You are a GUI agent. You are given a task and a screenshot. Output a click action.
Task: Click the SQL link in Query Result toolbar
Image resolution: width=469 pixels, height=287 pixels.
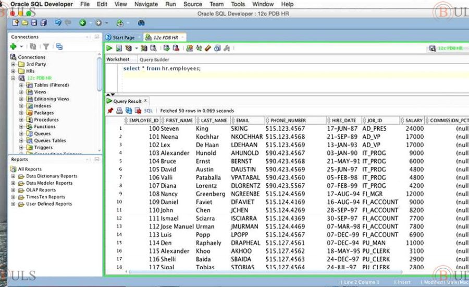pyautogui.click(x=148, y=111)
